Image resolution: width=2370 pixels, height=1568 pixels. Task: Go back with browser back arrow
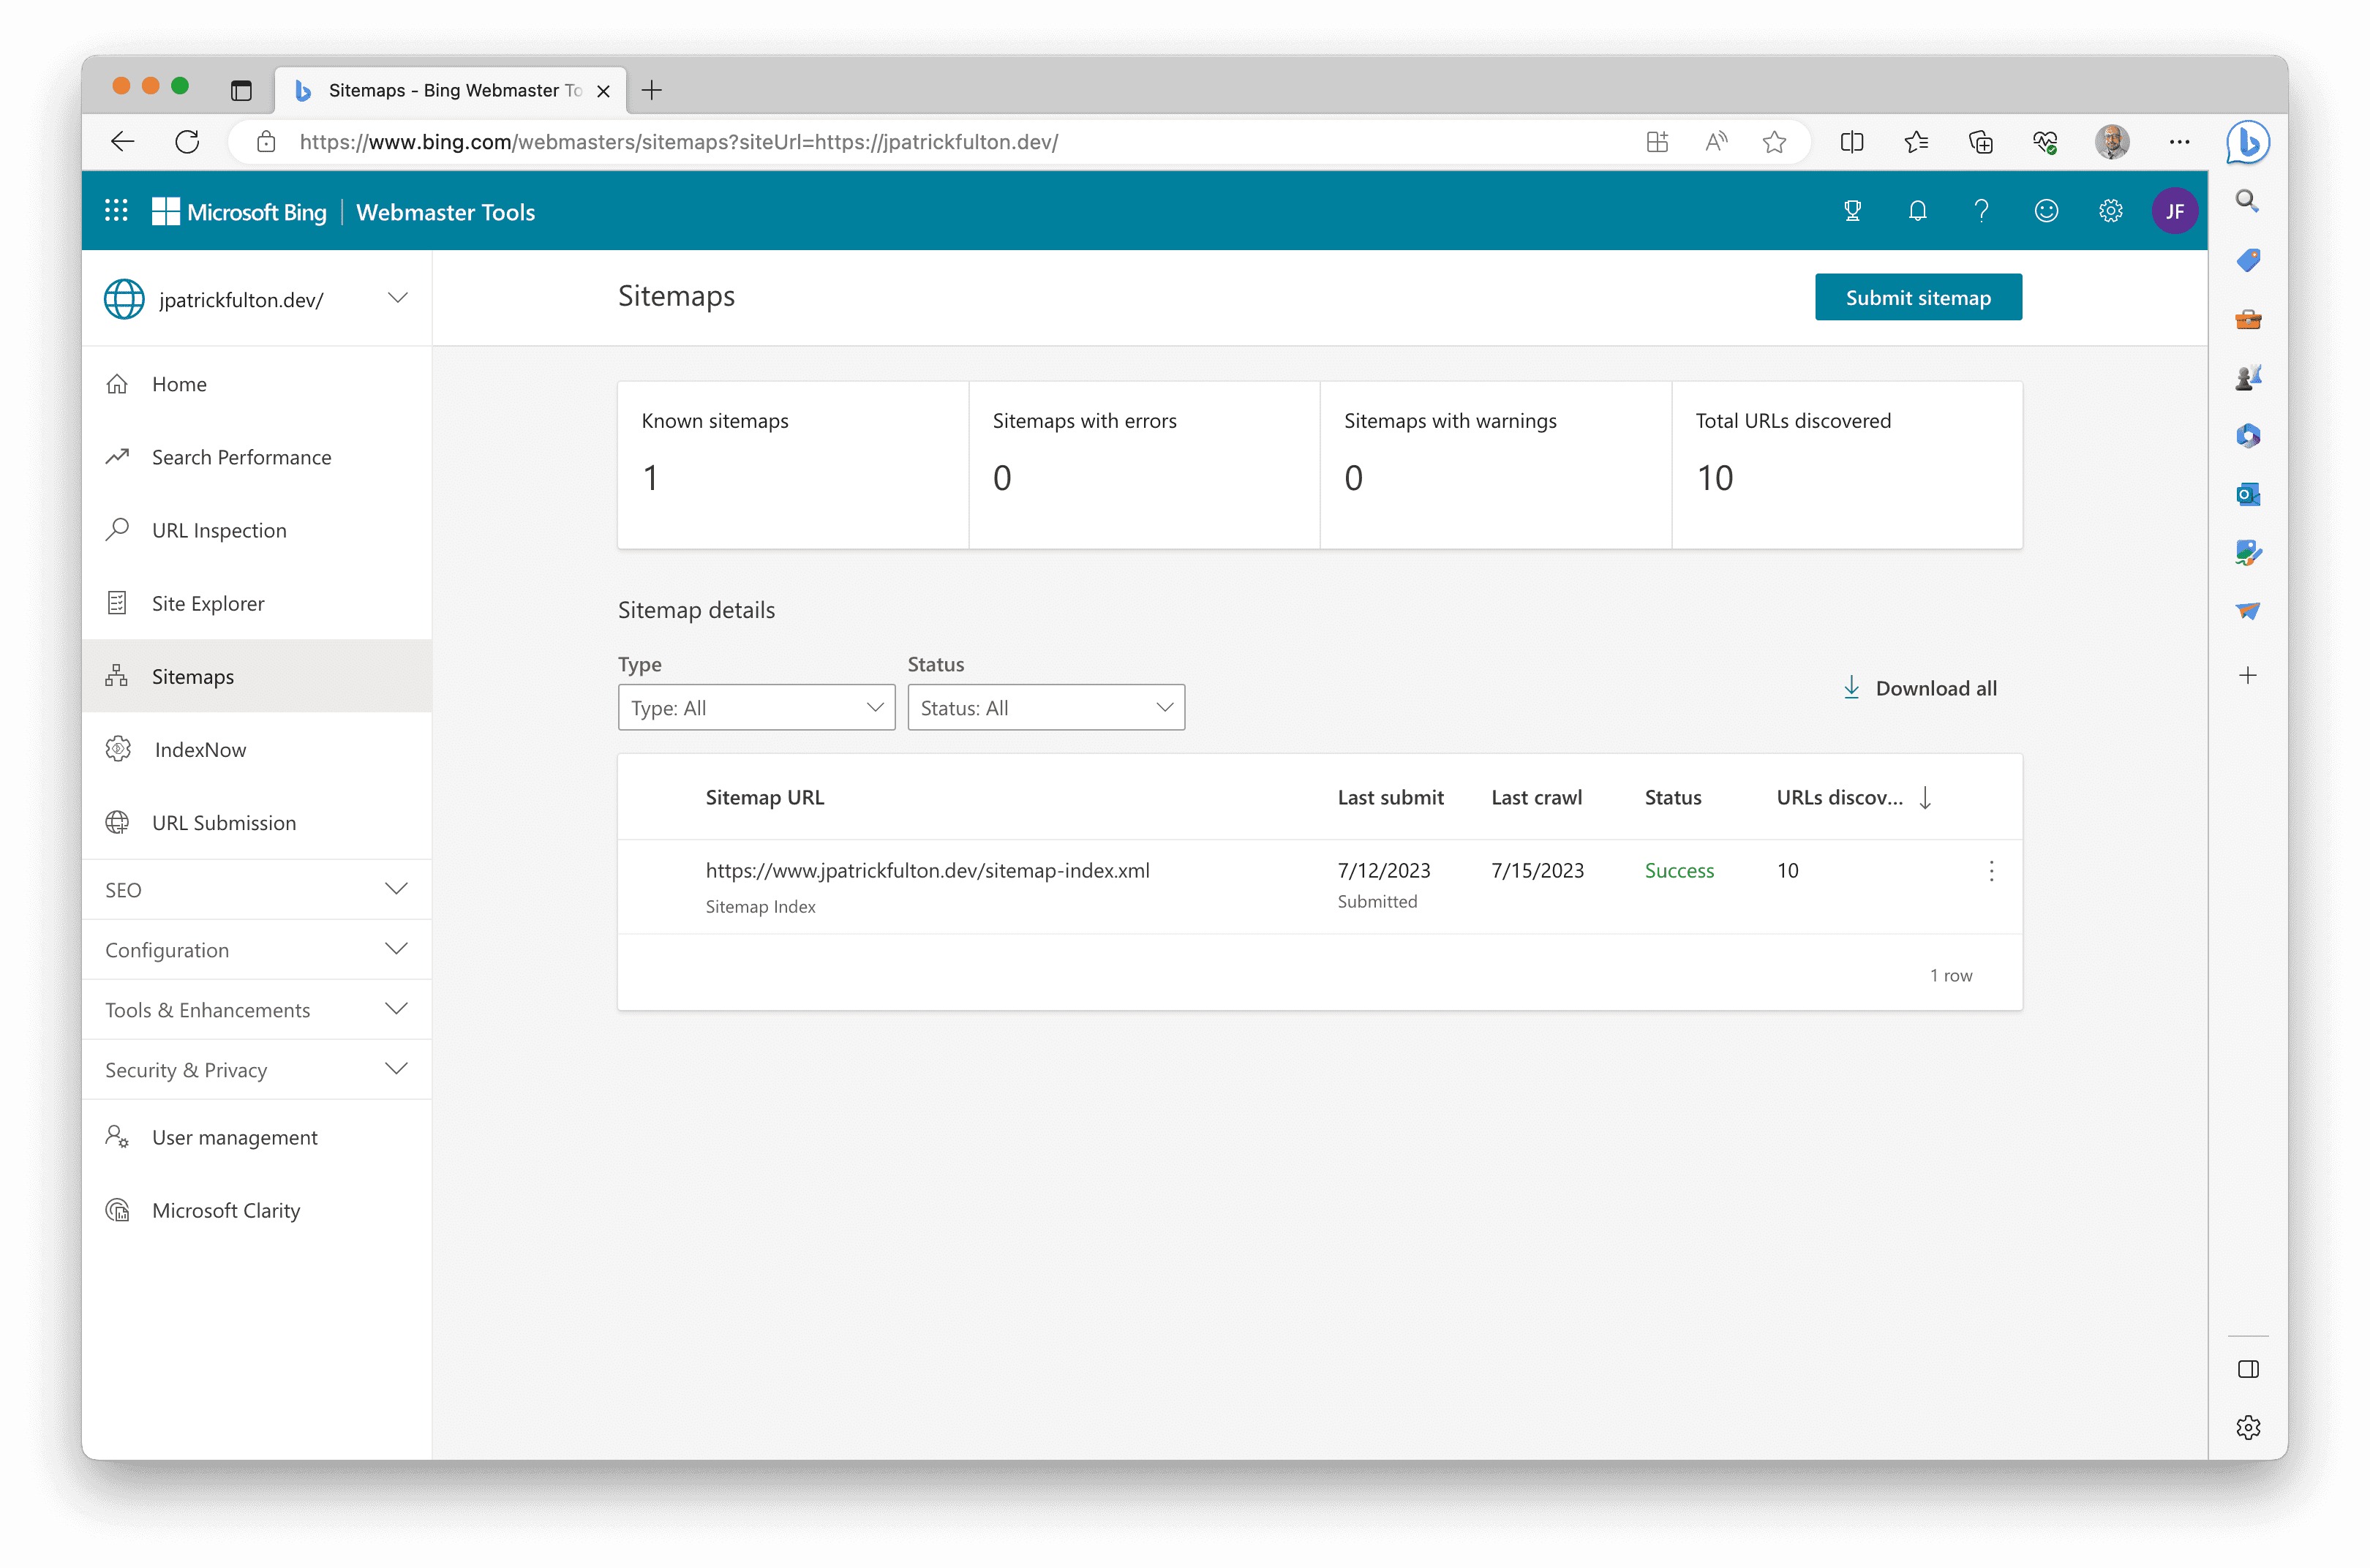click(x=123, y=142)
